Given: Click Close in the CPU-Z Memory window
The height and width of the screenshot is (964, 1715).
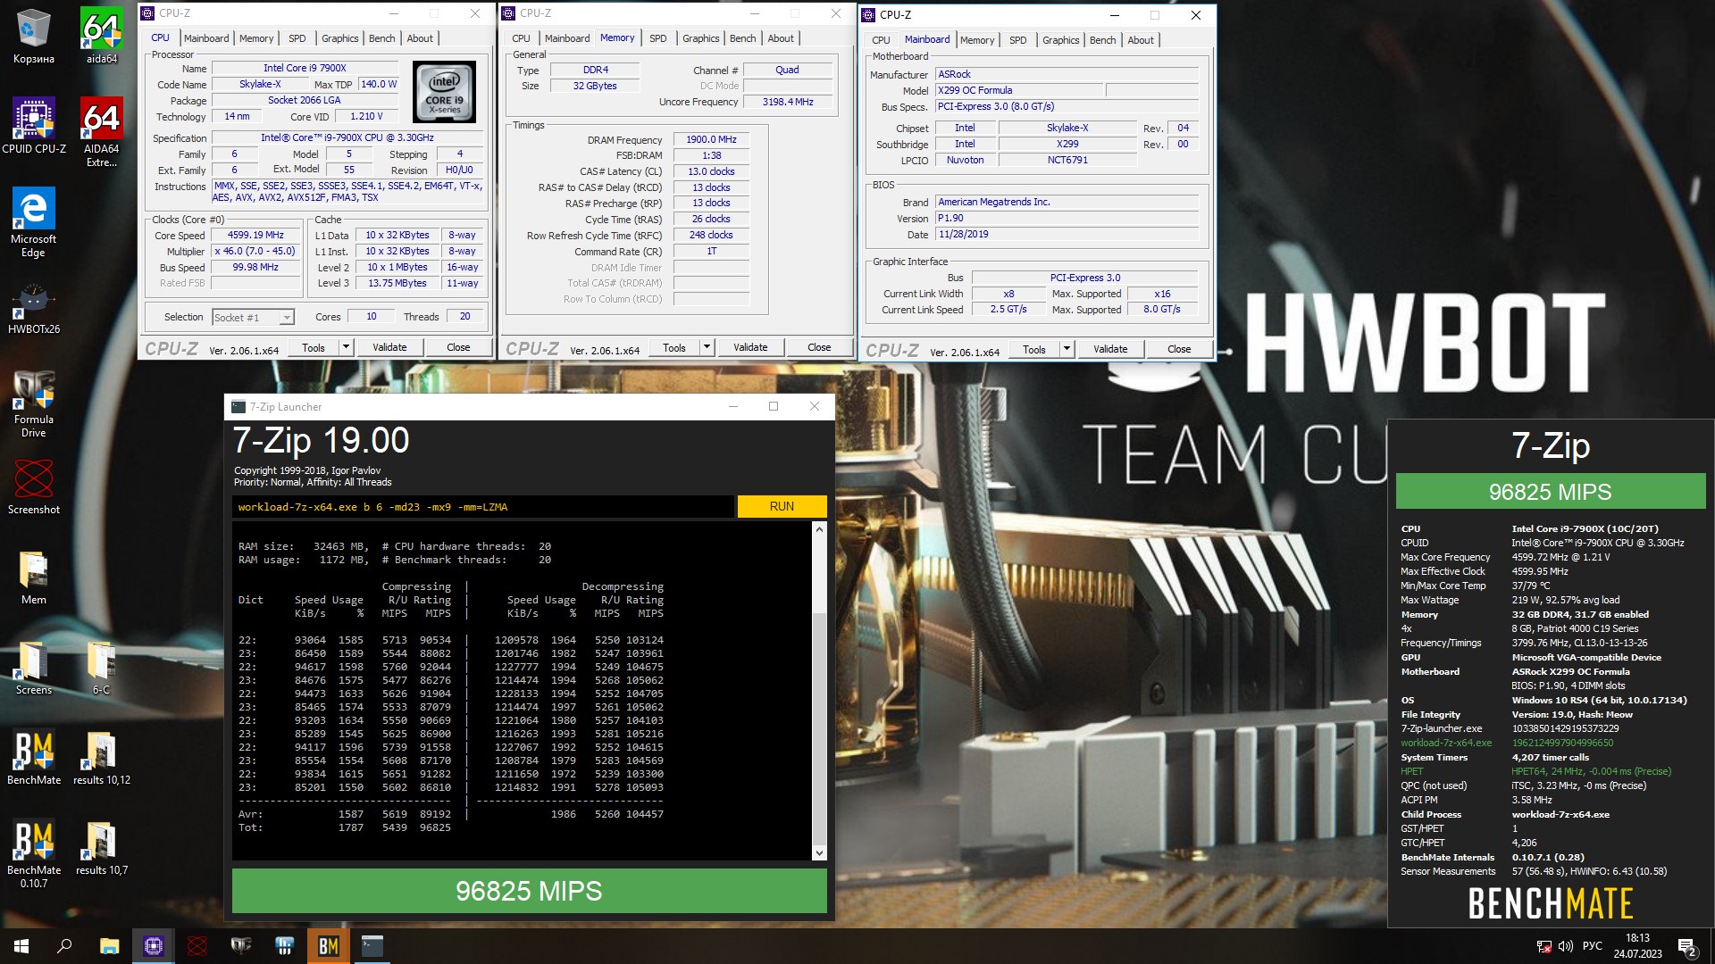Looking at the screenshot, I should click(819, 347).
